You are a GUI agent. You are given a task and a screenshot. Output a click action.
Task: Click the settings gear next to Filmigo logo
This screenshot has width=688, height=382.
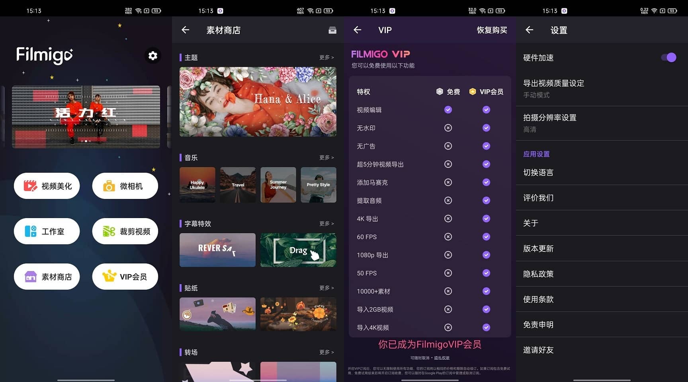152,56
